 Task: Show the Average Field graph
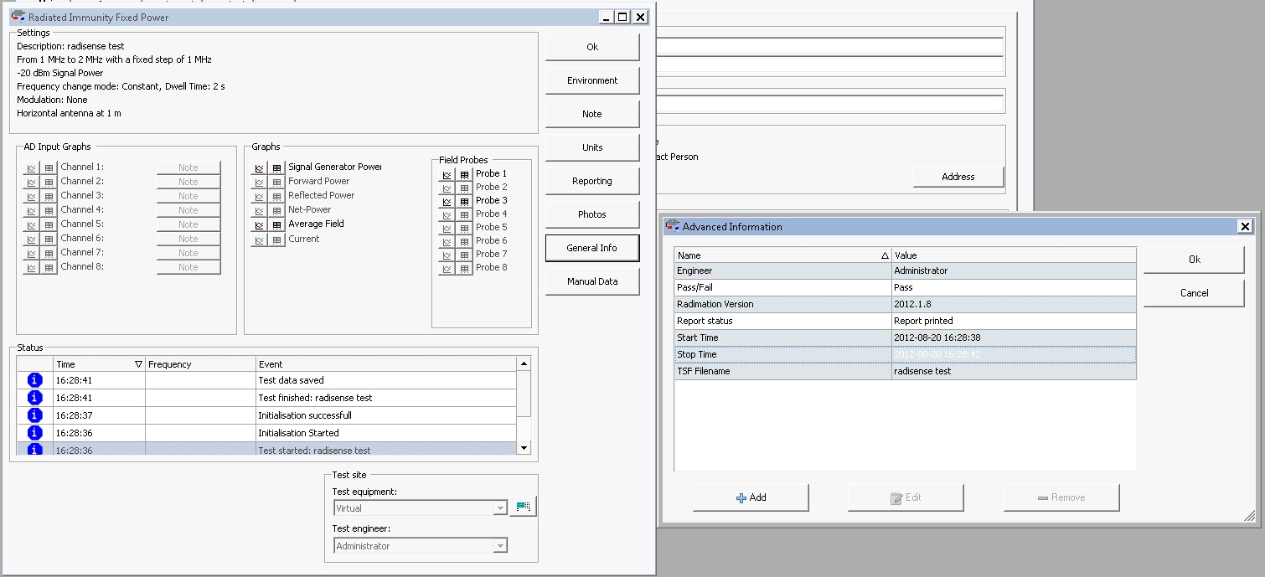pos(260,224)
